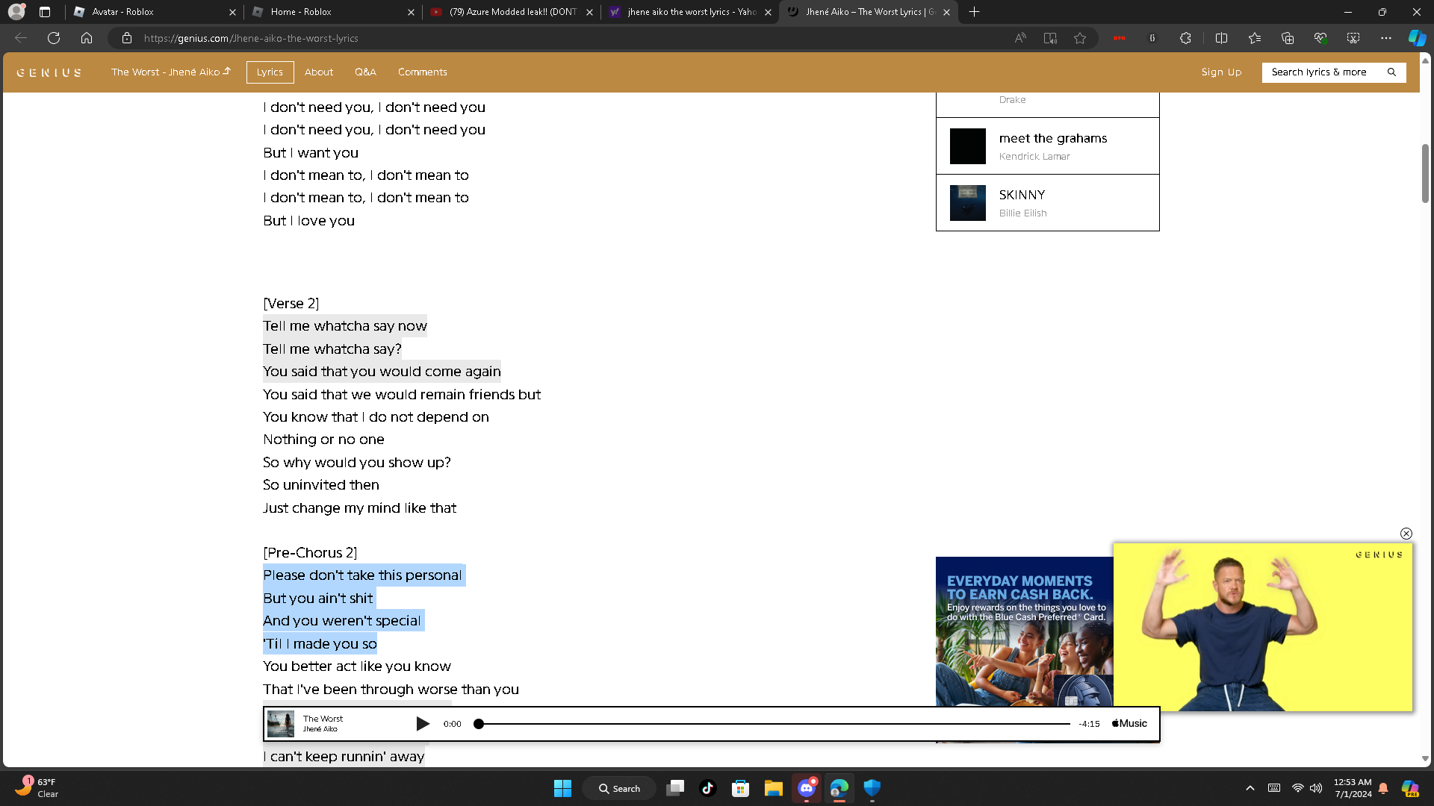
Task: Open Browser essentials heart icon
Action: click(x=1320, y=38)
